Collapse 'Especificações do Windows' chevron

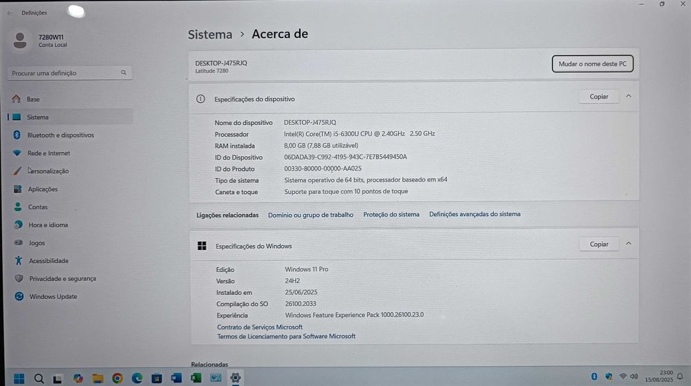pyautogui.click(x=629, y=244)
